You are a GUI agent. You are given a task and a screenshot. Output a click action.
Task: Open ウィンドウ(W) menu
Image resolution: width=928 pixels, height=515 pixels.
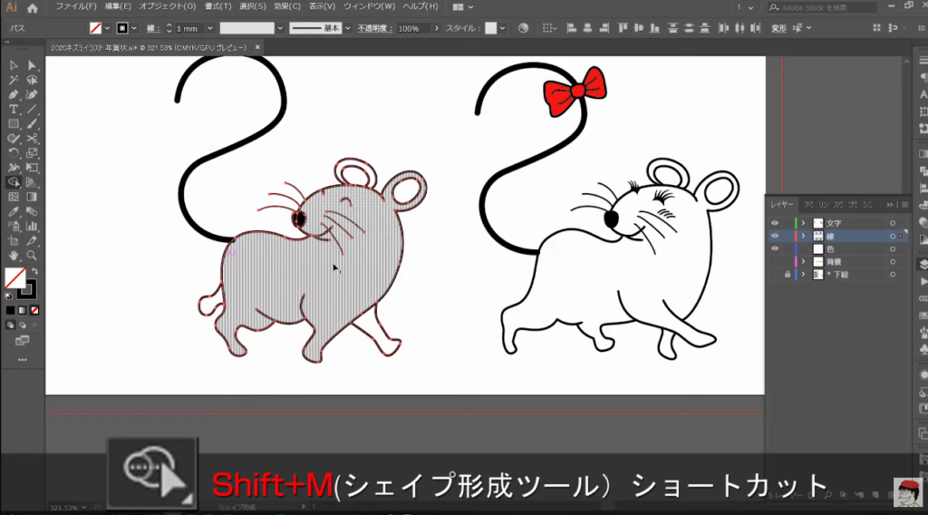[370, 6]
